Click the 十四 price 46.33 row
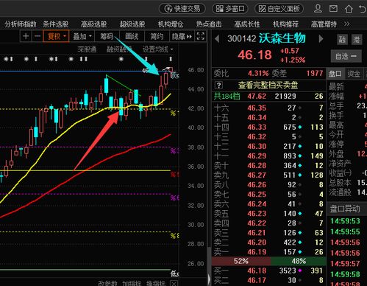The width and height of the screenshot is (367, 286). click(x=268, y=127)
